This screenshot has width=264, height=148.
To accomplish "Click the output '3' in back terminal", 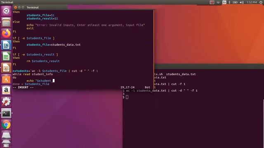I will click(x=124, y=94).
